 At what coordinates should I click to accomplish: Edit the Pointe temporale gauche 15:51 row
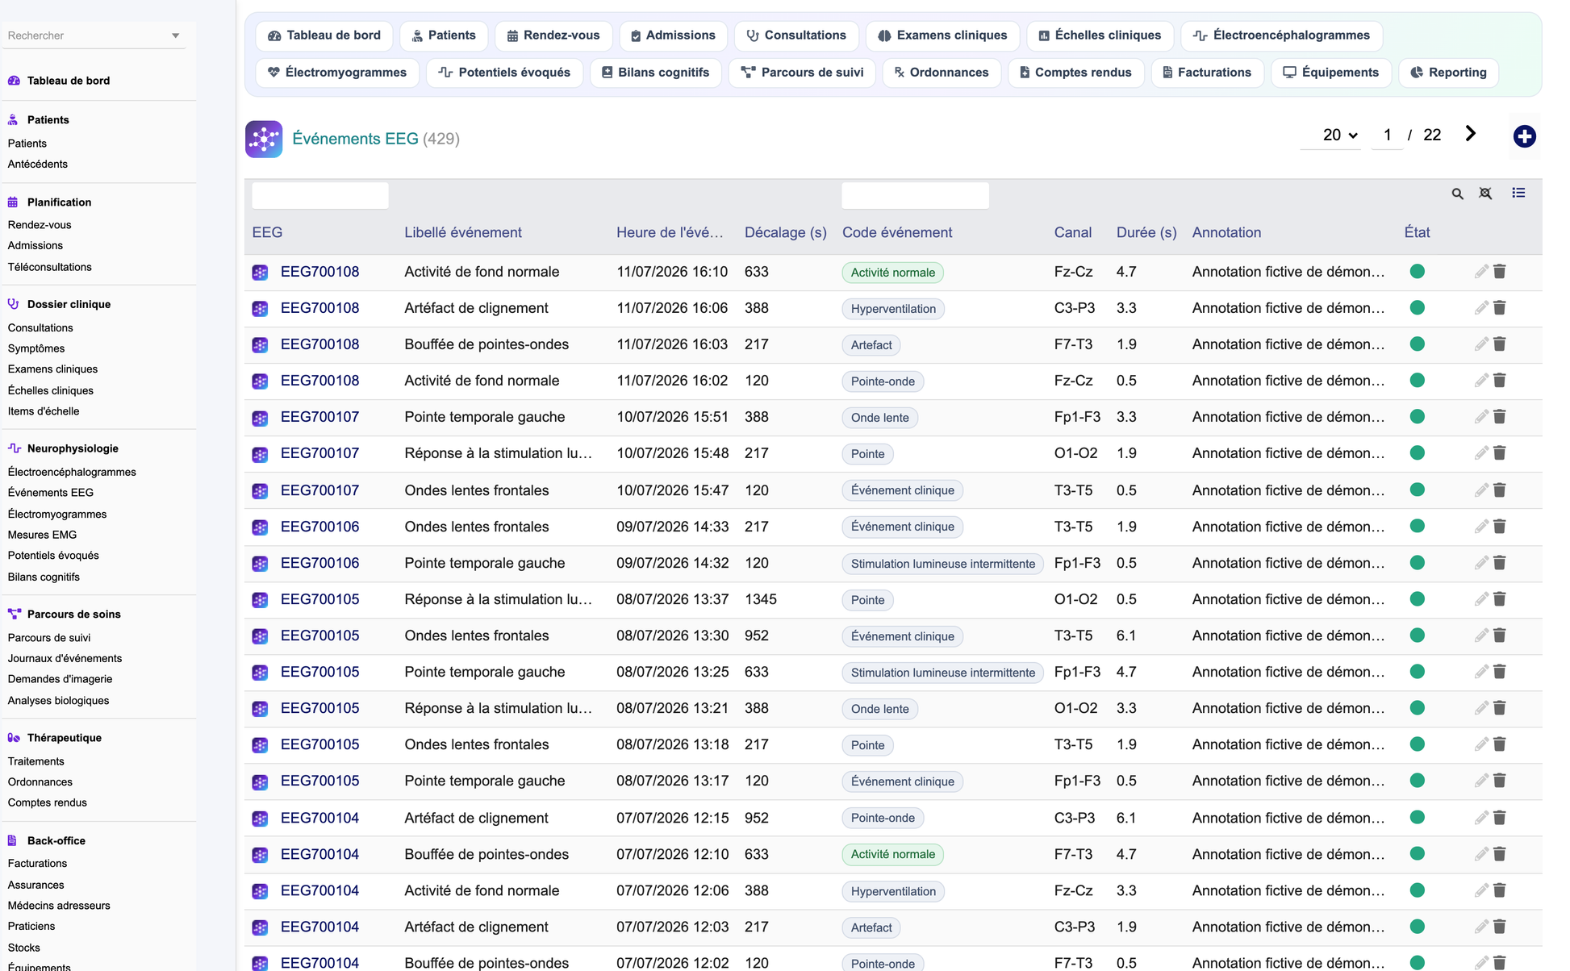click(x=1481, y=417)
